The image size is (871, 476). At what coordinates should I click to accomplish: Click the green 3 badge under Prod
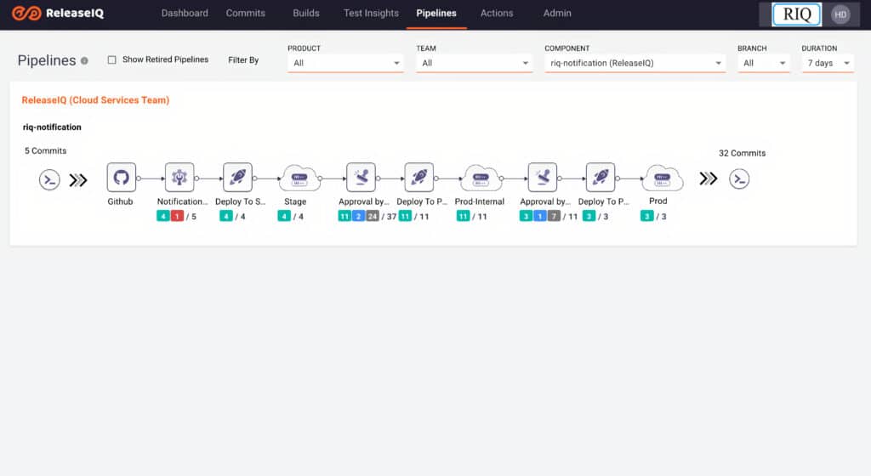coord(646,217)
